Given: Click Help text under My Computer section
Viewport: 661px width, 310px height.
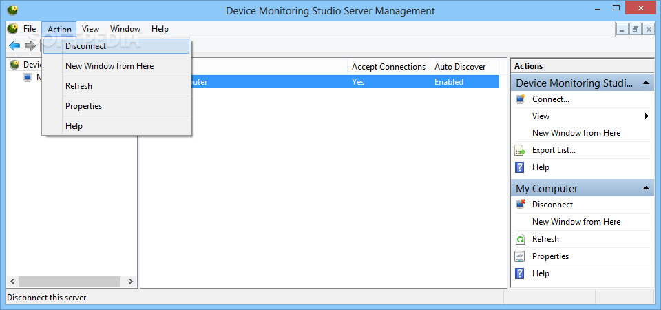Looking at the screenshot, I should [541, 273].
